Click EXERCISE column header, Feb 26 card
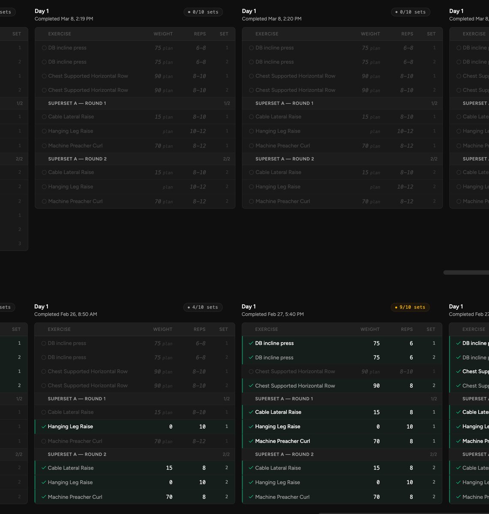Image resolution: width=489 pixels, height=514 pixels. pyautogui.click(x=59, y=329)
